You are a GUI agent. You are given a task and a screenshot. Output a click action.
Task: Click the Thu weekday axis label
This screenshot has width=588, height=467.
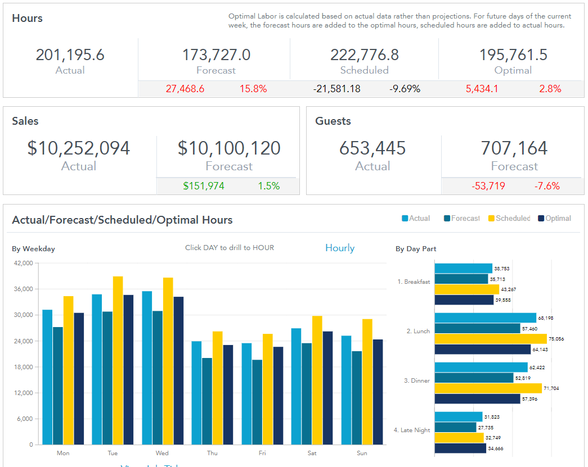click(212, 453)
